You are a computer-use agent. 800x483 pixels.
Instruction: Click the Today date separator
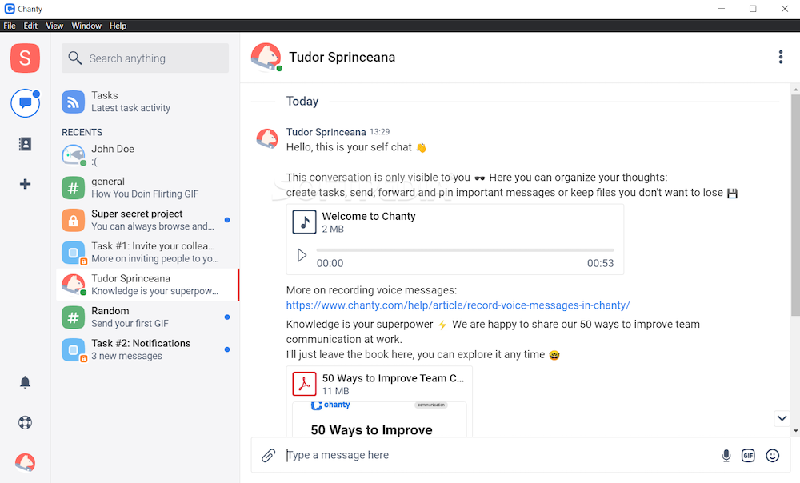click(x=302, y=101)
